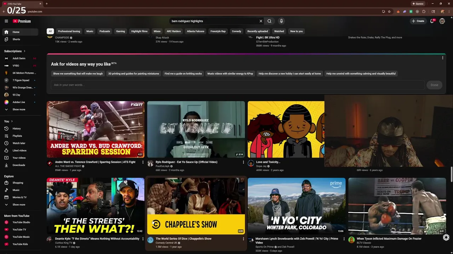Viewport: 453px width, 254px height.
Task: Open the Ask for videos options menu
Action: (x=442, y=58)
